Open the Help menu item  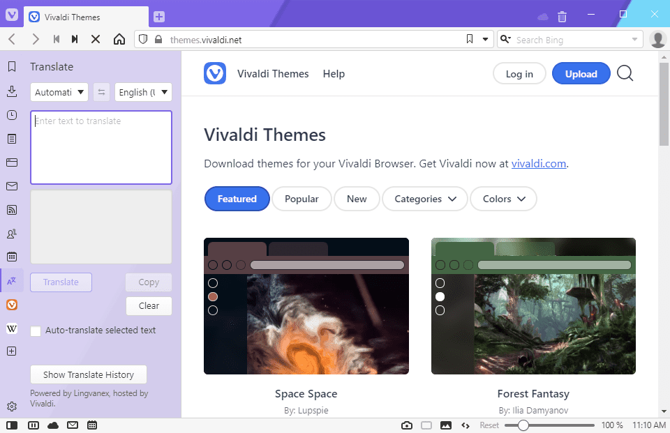[x=334, y=74]
